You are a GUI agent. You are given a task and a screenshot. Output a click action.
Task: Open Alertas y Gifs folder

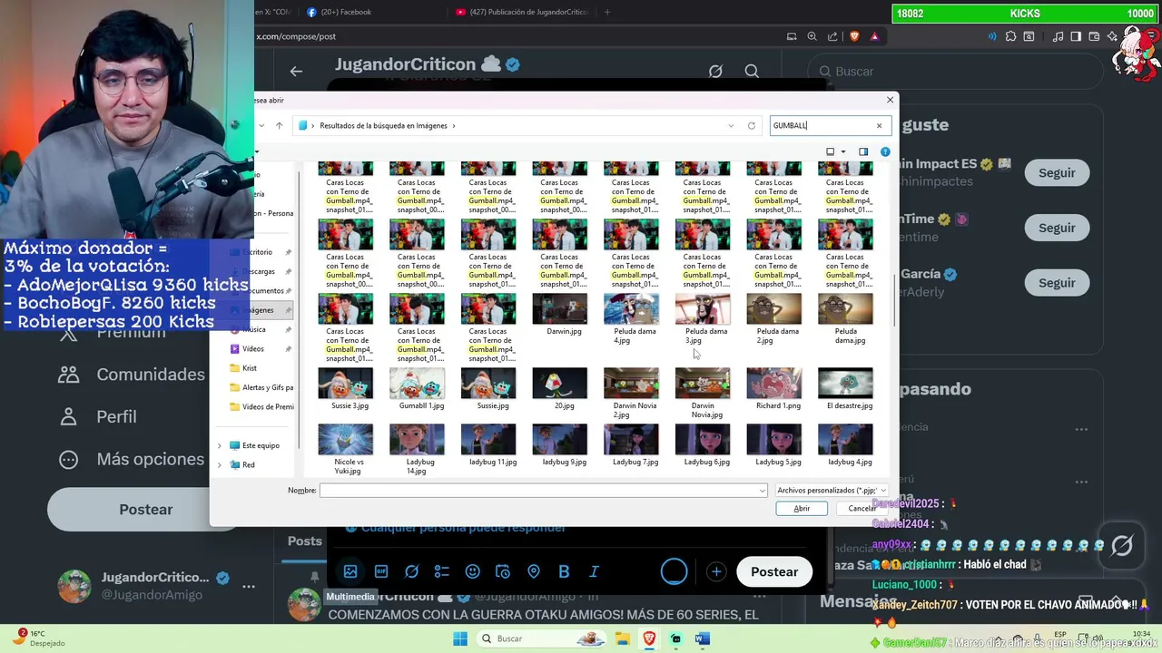261,387
